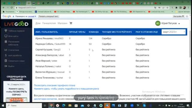
Task: Click team value 134 for Ирина Янышева
Action: point(91,38)
